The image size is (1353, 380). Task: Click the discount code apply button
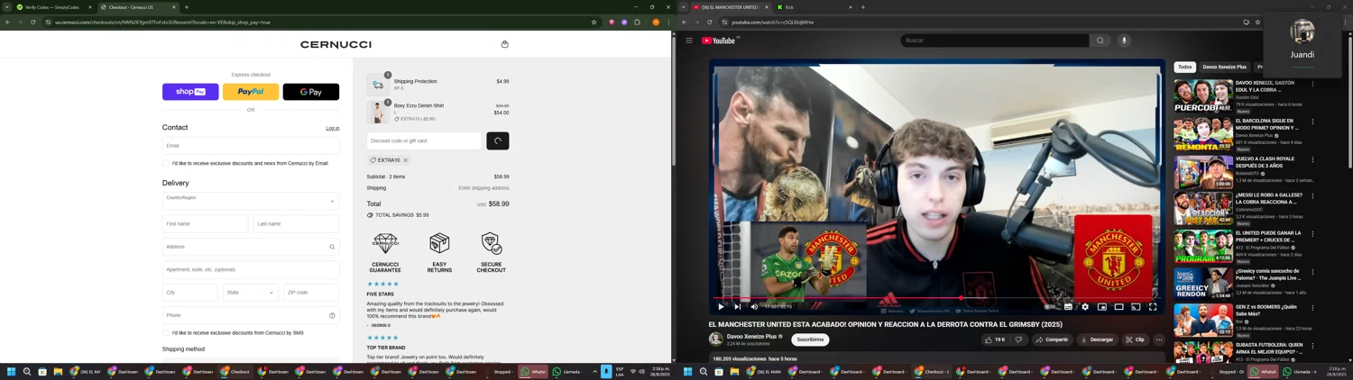point(498,140)
